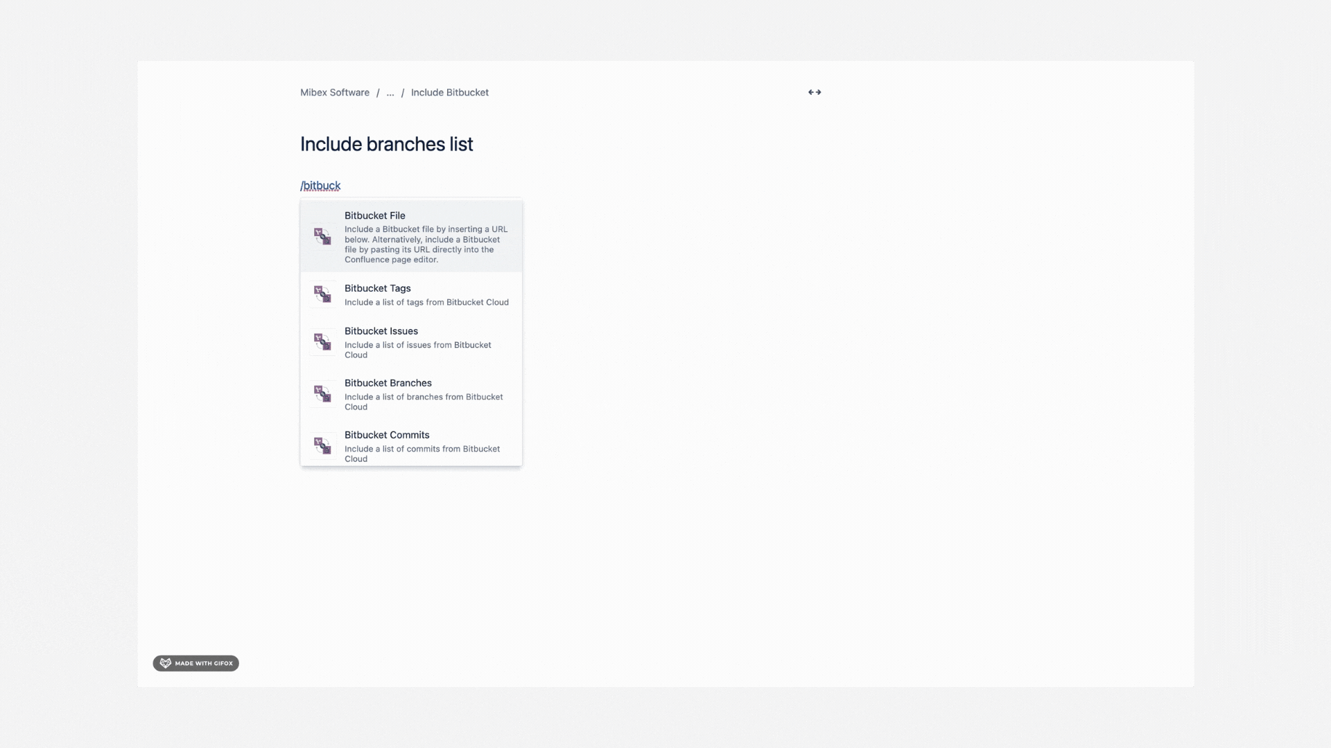1331x748 pixels.
Task: Toggle full-width layout using the arrows icon
Action: click(x=814, y=92)
